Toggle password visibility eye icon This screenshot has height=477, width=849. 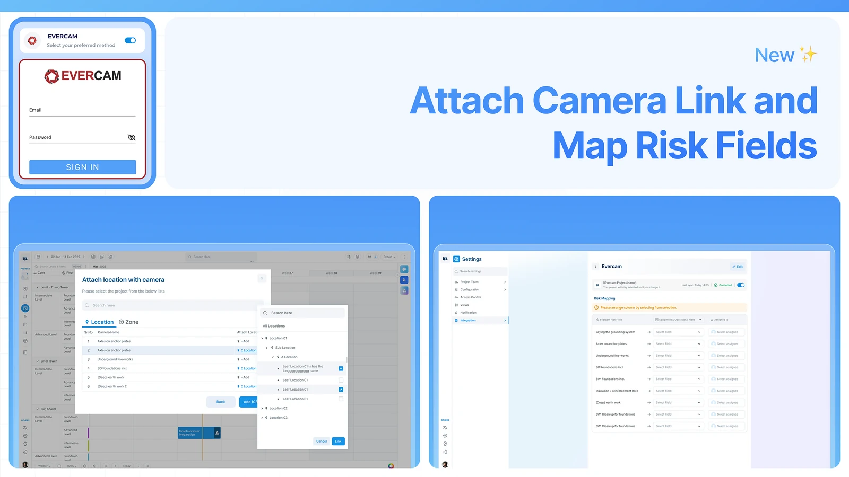point(132,137)
